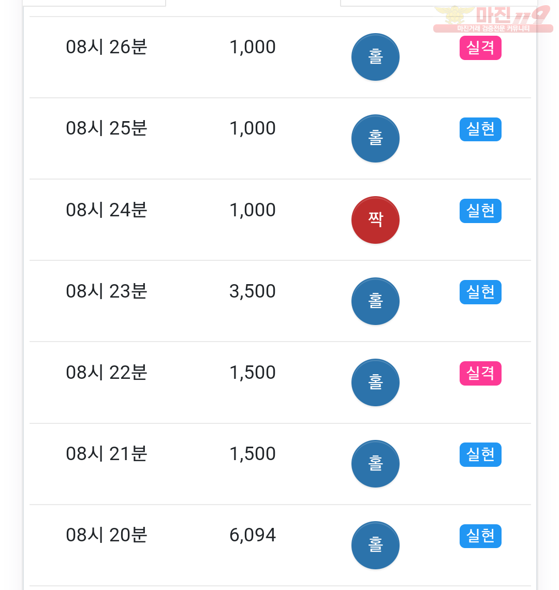Screen dimensions: 559x590
Task: Click the 1,500 amount at 08시 22분
Action: [x=253, y=372]
